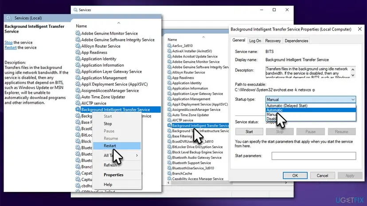Click Cancel in Properties dialog
The image size is (367, 206).
(x=322, y=175)
